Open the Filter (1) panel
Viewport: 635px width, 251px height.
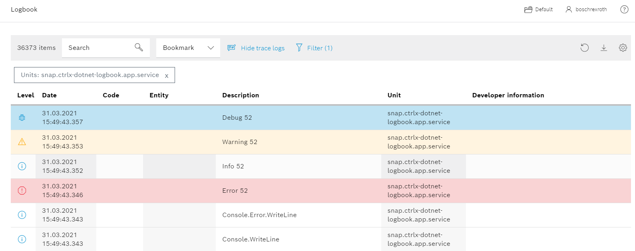[314, 48]
